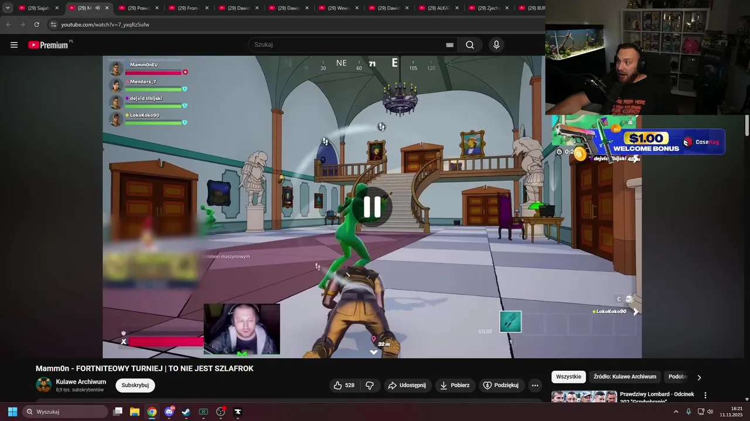Screen dimensions: 750x421
Task: Click the Subskrybuj button
Action: (x=135, y=385)
